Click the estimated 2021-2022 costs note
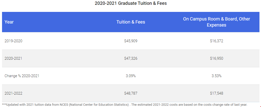Viewport: 261px width, 107px height. tap(189, 105)
